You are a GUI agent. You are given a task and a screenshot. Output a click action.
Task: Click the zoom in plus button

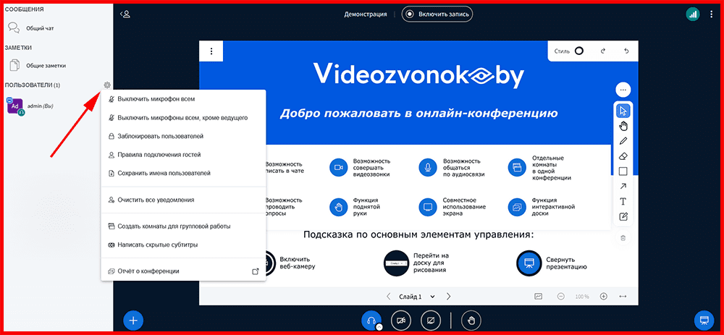(x=604, y=296)
